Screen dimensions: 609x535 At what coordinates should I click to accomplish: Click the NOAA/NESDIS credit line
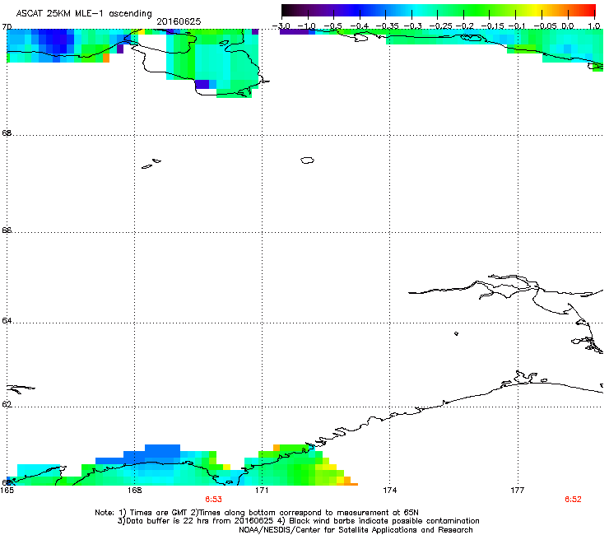(x=356, y=530)
